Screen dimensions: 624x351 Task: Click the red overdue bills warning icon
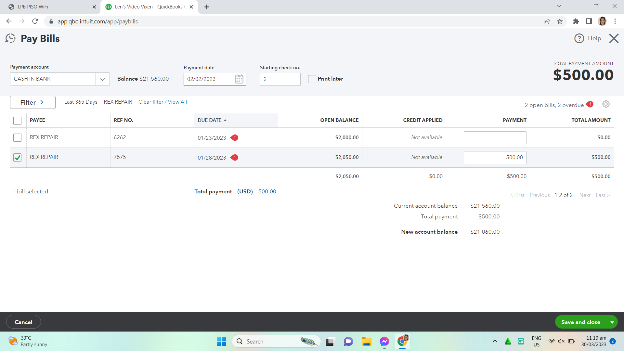[590, 104]
